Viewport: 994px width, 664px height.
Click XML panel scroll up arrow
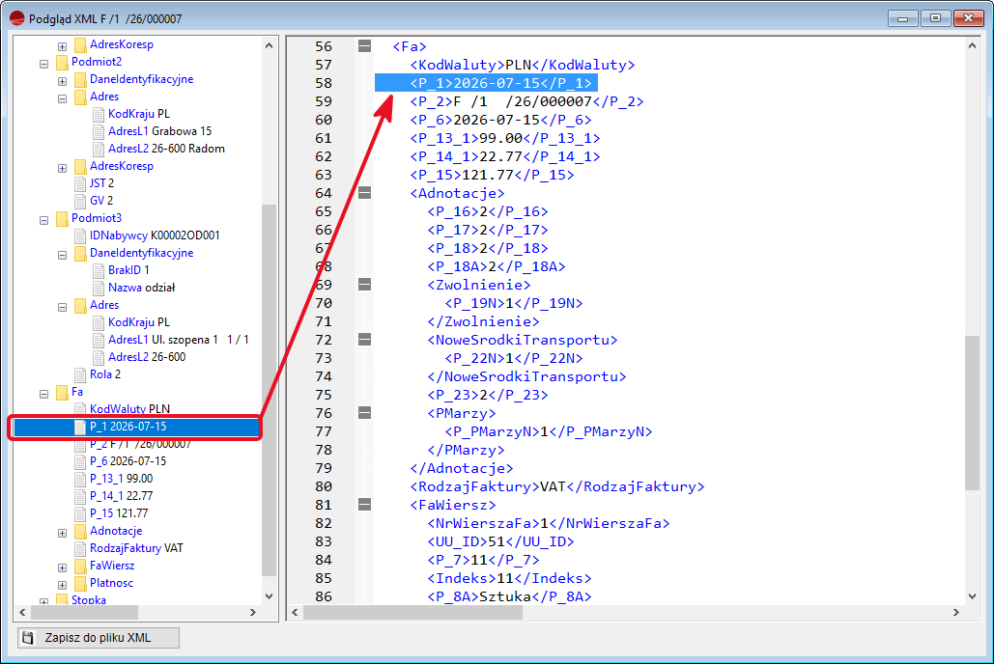[973, 45]
